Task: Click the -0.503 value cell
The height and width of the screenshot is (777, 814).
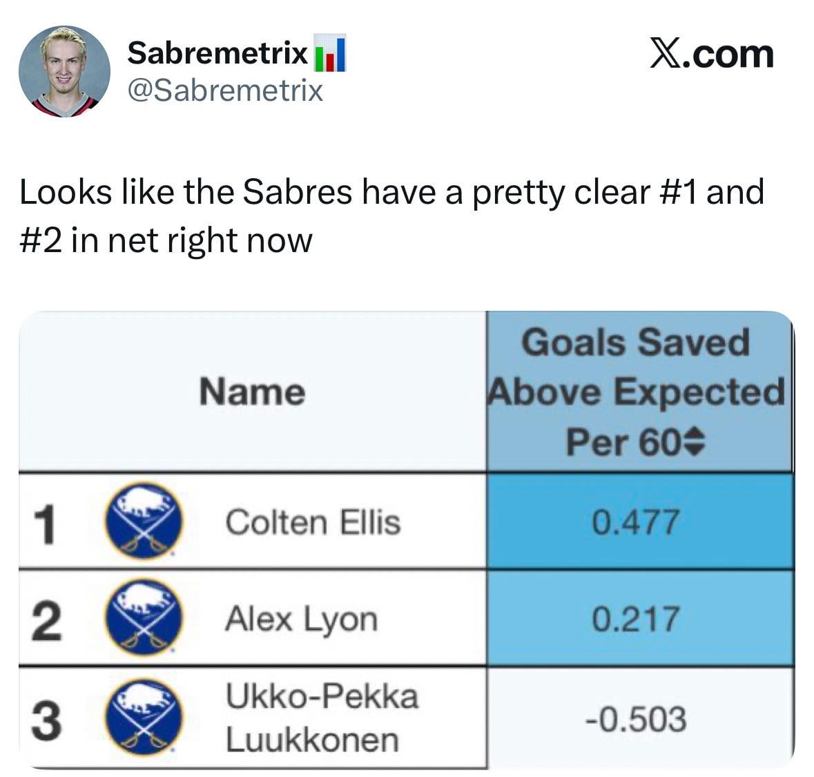Action: tap(636, 718)
